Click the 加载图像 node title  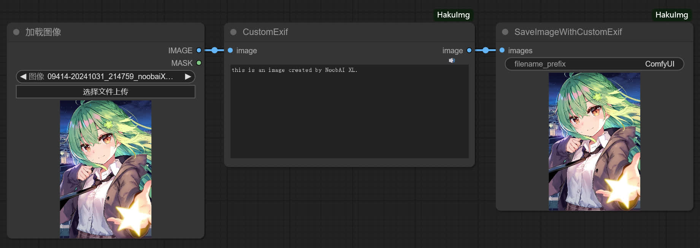(x=43, y=32)
